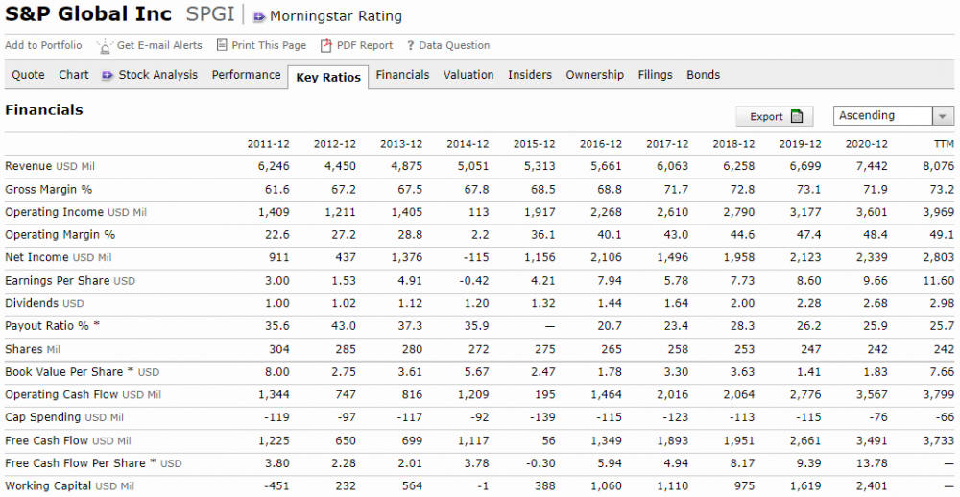Click the sort dropdown arrow button
The height and width of the screenshot is (497, 960).
[x=943, y=116]
